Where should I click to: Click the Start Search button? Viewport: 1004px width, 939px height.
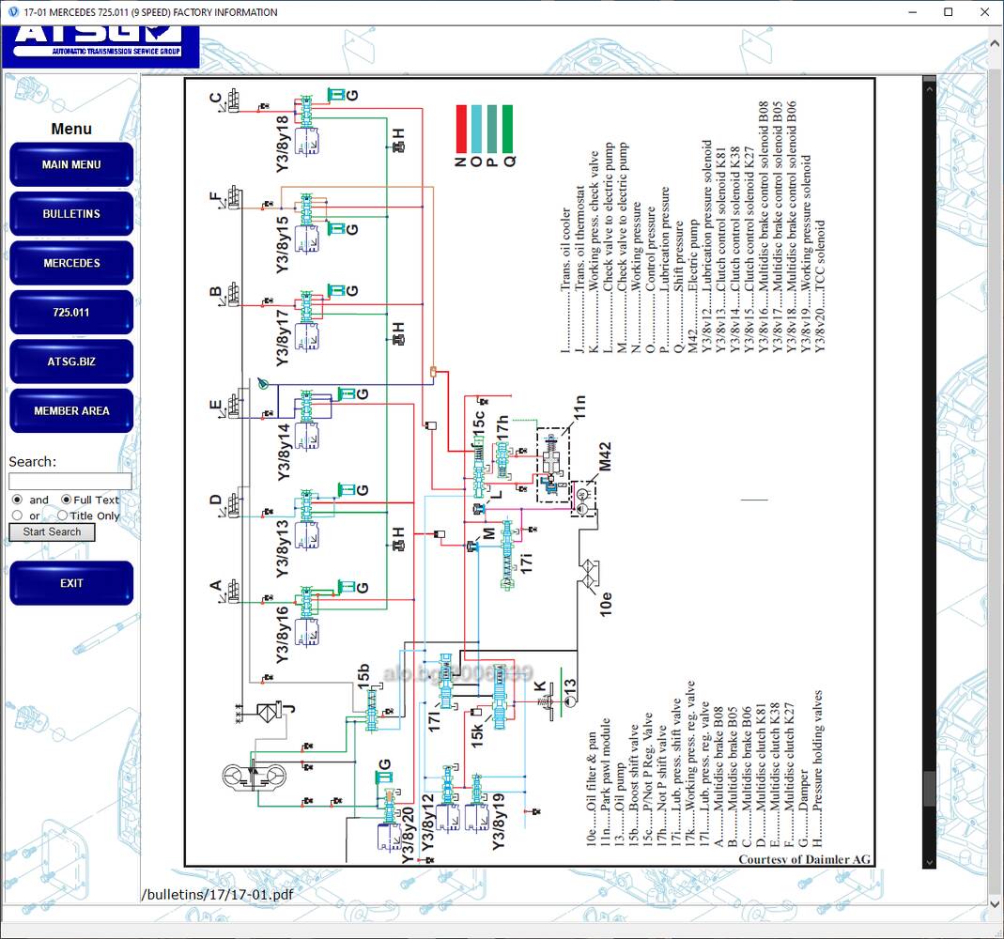[52, 531]
